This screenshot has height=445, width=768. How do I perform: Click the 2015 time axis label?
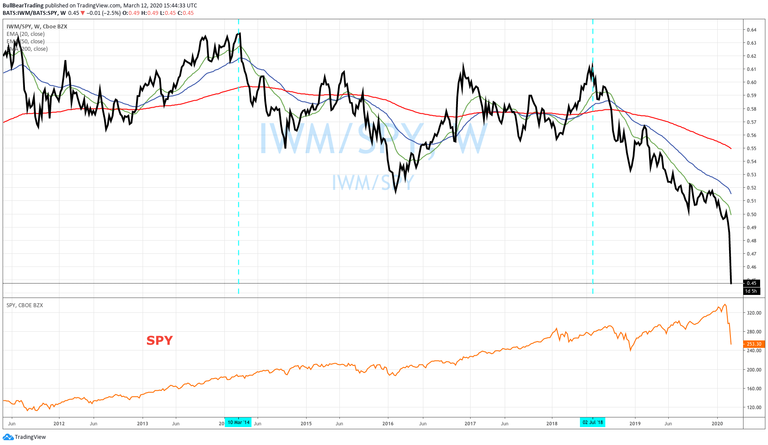click(x=306, y=424)
